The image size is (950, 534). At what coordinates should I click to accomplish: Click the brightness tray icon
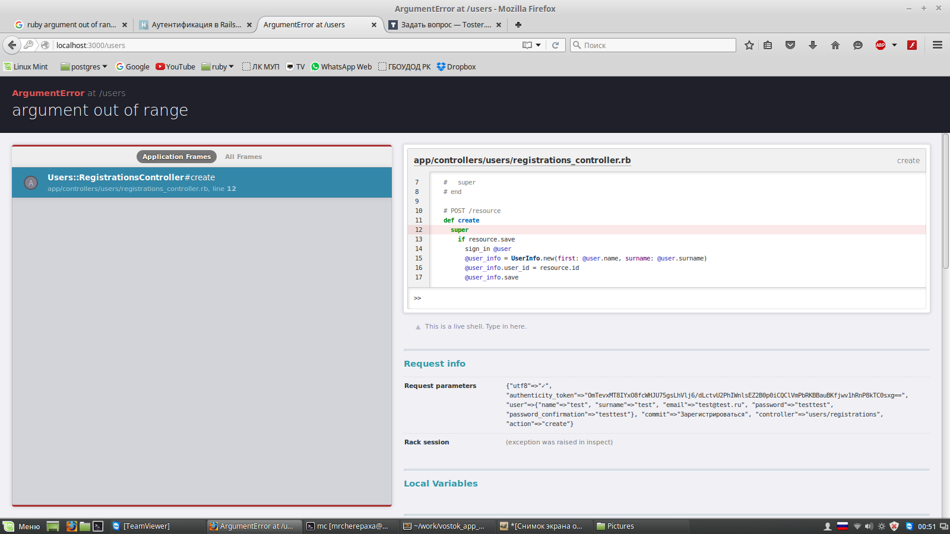point(882,526)
